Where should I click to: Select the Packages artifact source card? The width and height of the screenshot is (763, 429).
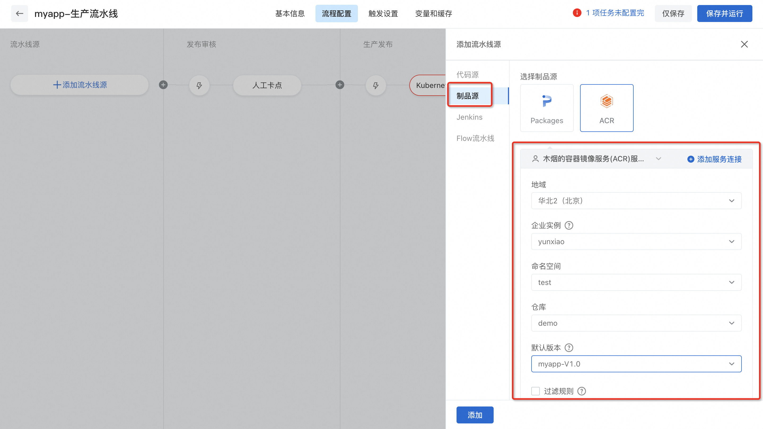click(x=547, y=108)
